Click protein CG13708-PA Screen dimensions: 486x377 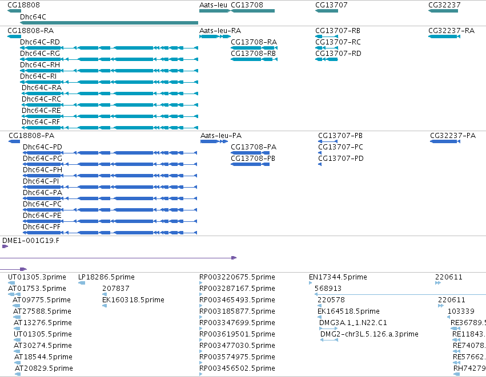click(x=254, y=147)
